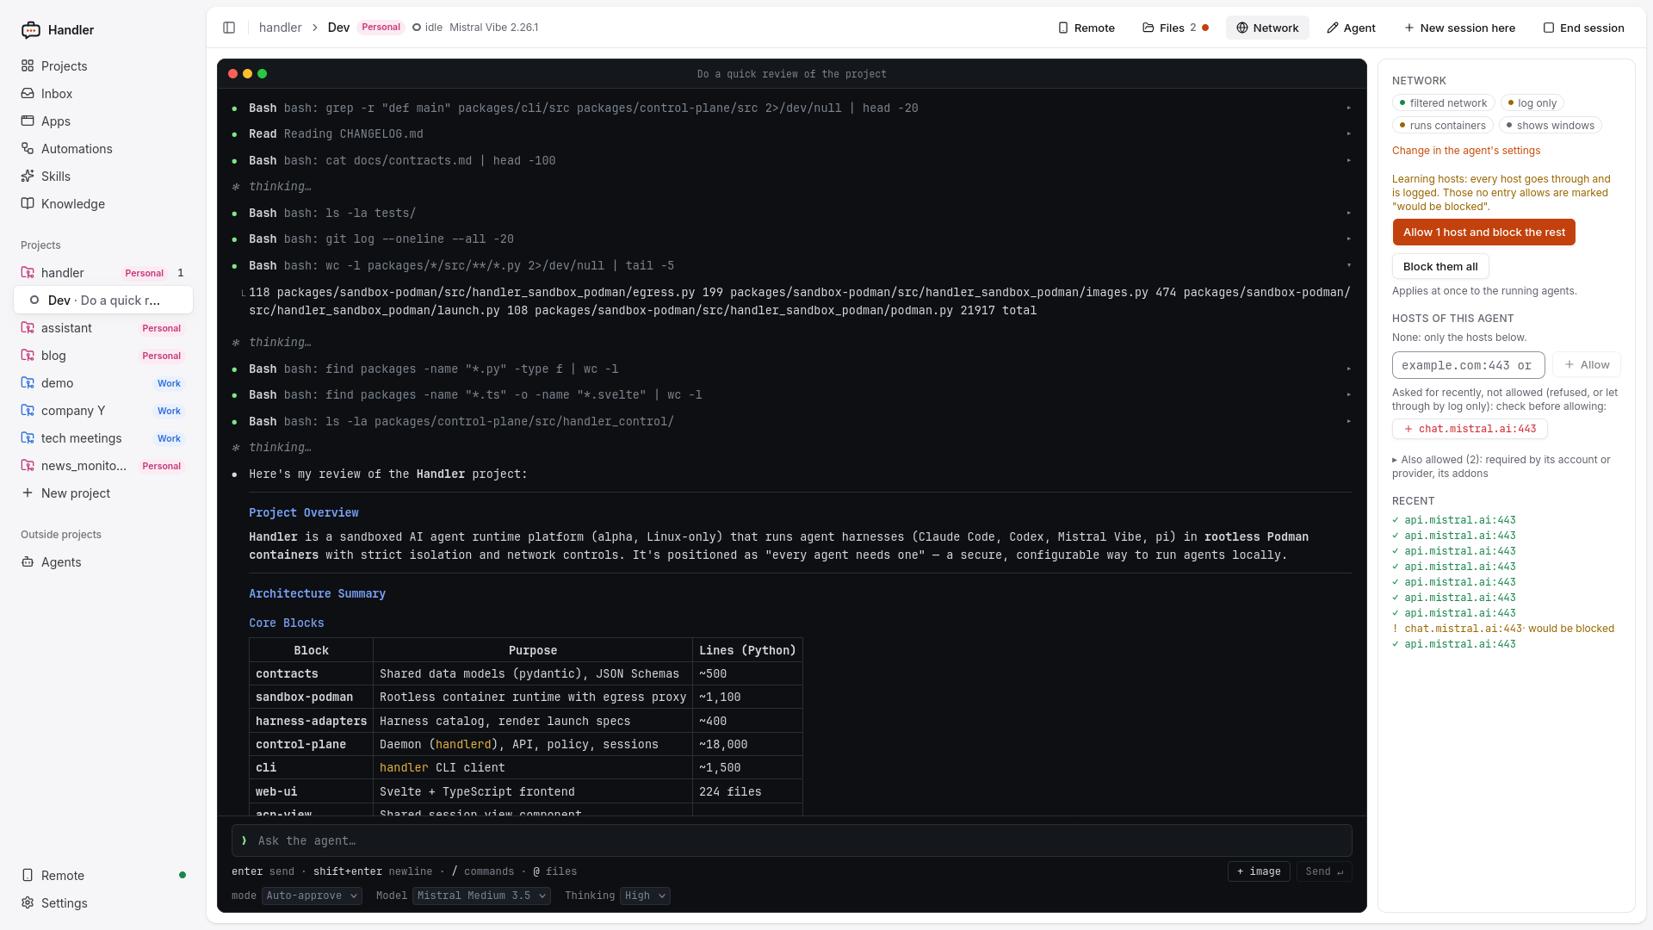Click the plus icon beside New project
Screen dimensions: 1653x930
28,493
